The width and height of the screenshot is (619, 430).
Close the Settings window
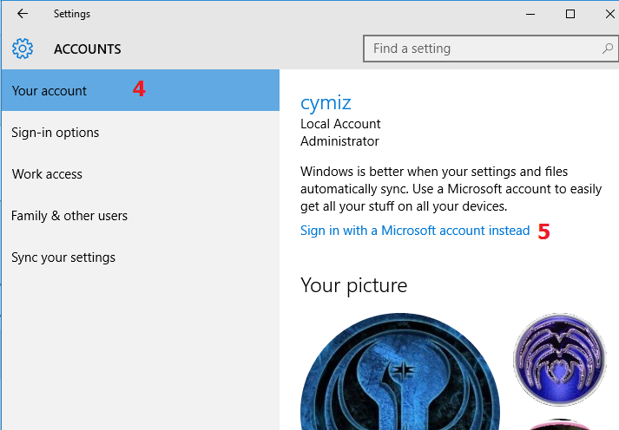tap(609, 14)
